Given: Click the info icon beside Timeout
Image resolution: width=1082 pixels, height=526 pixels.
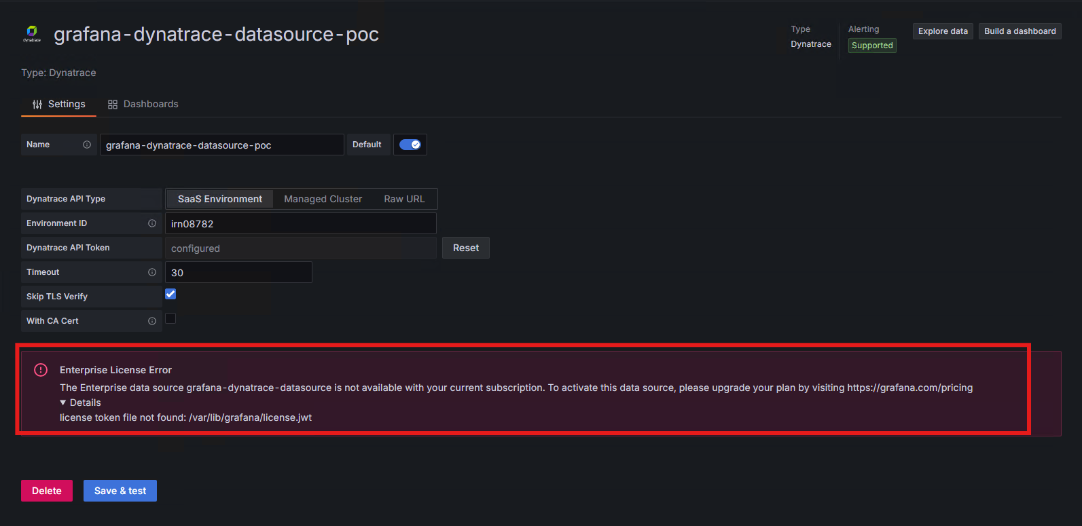Looking at the screenshot, I should pyautogui.click(x=152, y=272).
